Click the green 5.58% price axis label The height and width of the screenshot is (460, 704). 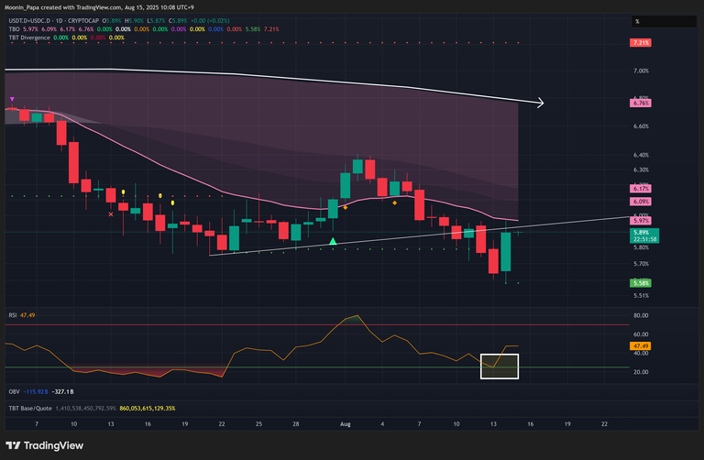coord(641,283)
